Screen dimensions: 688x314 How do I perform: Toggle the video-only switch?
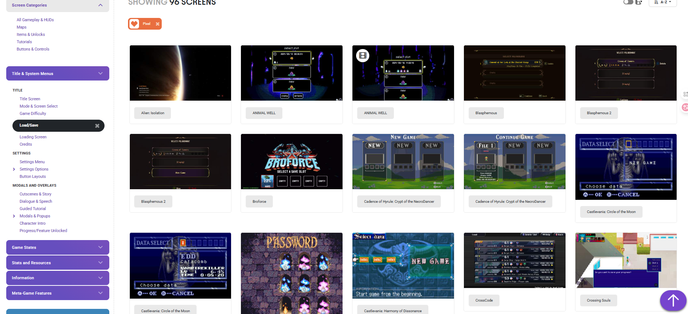[628, 2]
